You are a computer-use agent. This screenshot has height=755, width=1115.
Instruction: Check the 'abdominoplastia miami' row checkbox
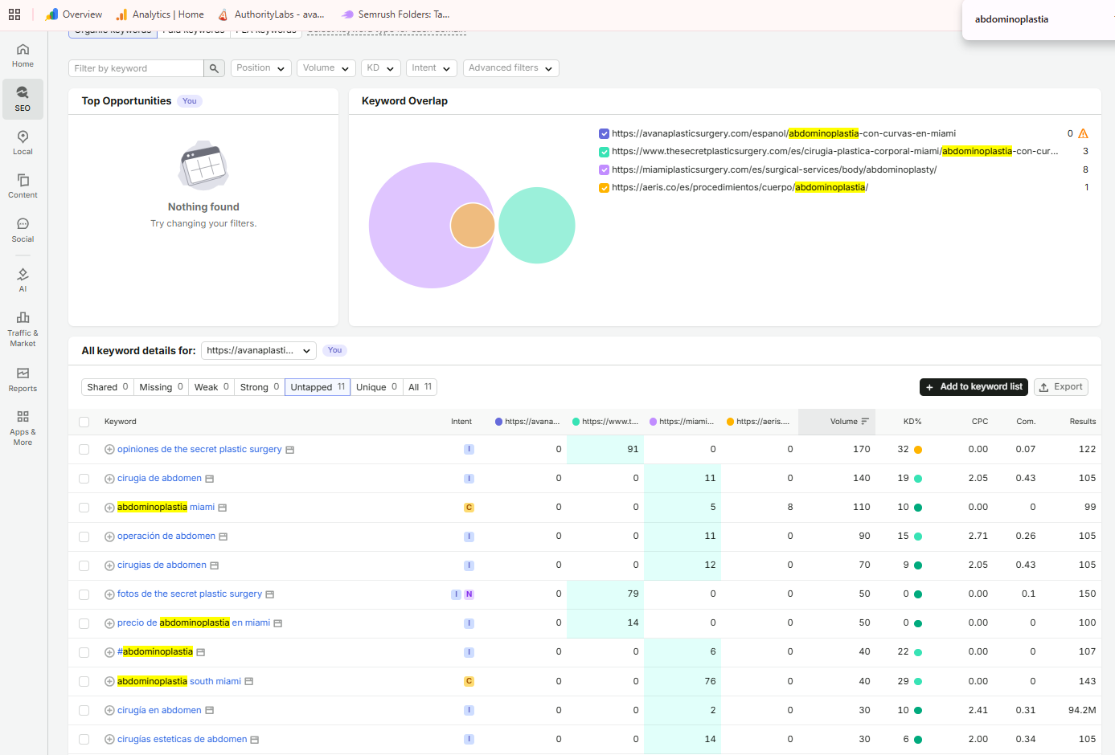click(x=84, y=508)
